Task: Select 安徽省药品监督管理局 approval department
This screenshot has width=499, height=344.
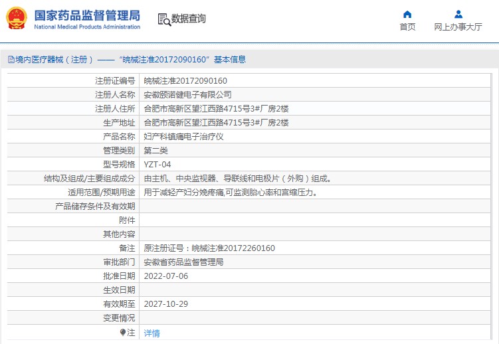Action: [x=183, y=262]
